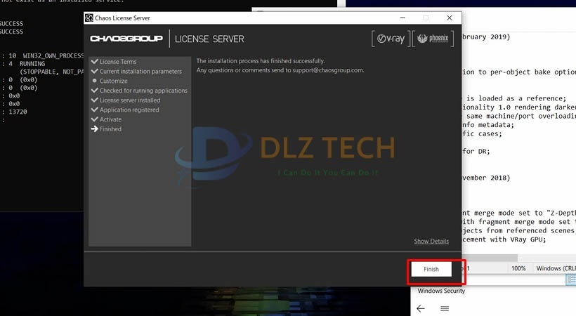Click the RUNNING status in console window
Screen dimensions: 576x316
(x=32, y=64)
